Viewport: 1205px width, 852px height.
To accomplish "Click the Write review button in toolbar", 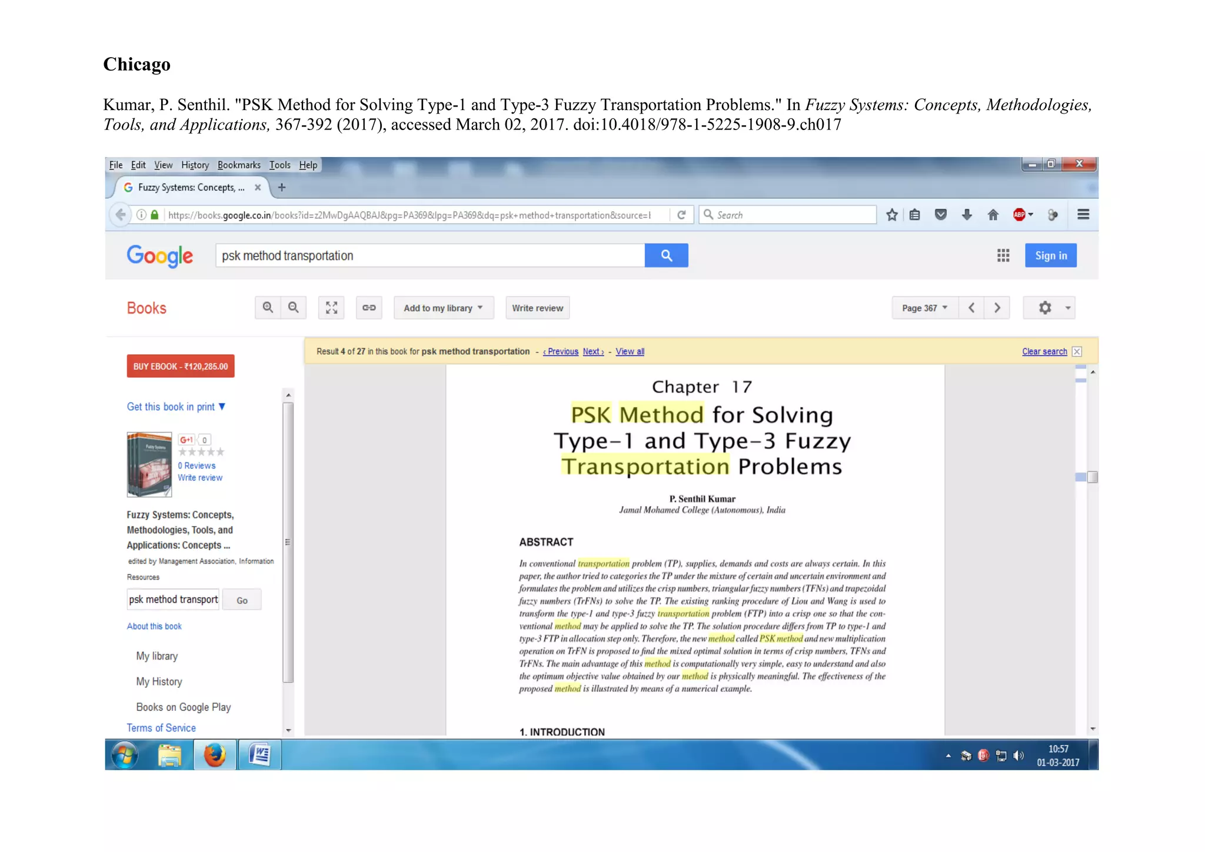I will 537,308.
